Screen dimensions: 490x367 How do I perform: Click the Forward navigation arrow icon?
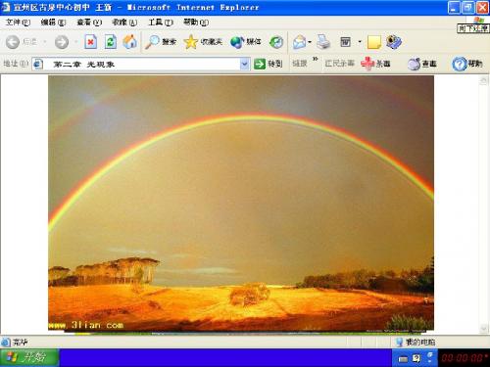tap(62, 42)
